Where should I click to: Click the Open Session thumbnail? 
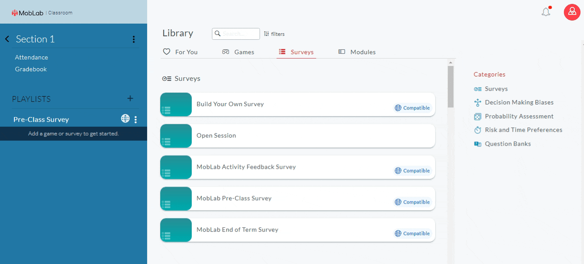coord(176,136)
